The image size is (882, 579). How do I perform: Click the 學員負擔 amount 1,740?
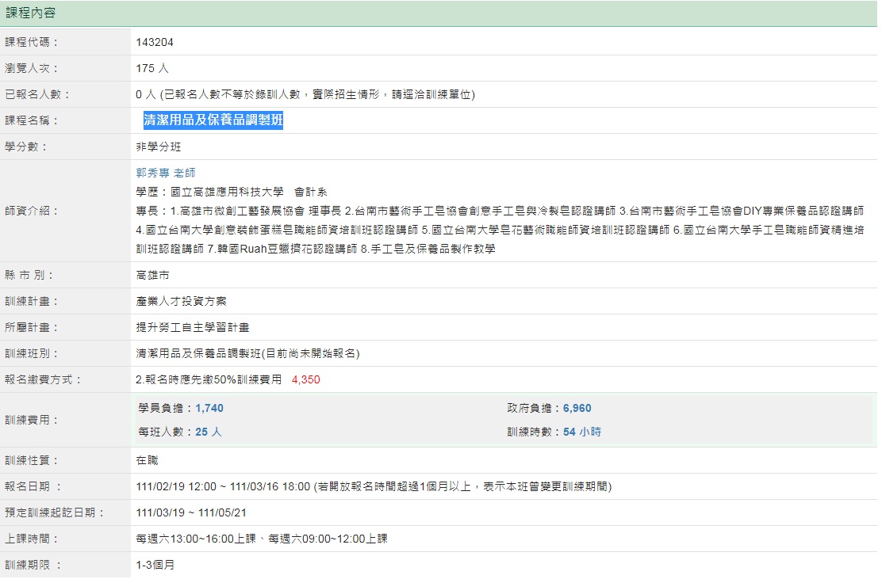coord(209,408)
